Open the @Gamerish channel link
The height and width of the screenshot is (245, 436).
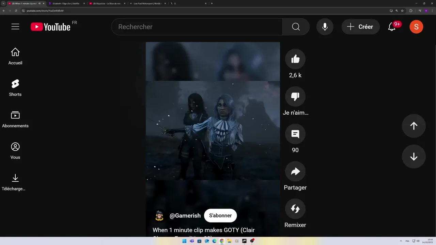tap(185, 216)
